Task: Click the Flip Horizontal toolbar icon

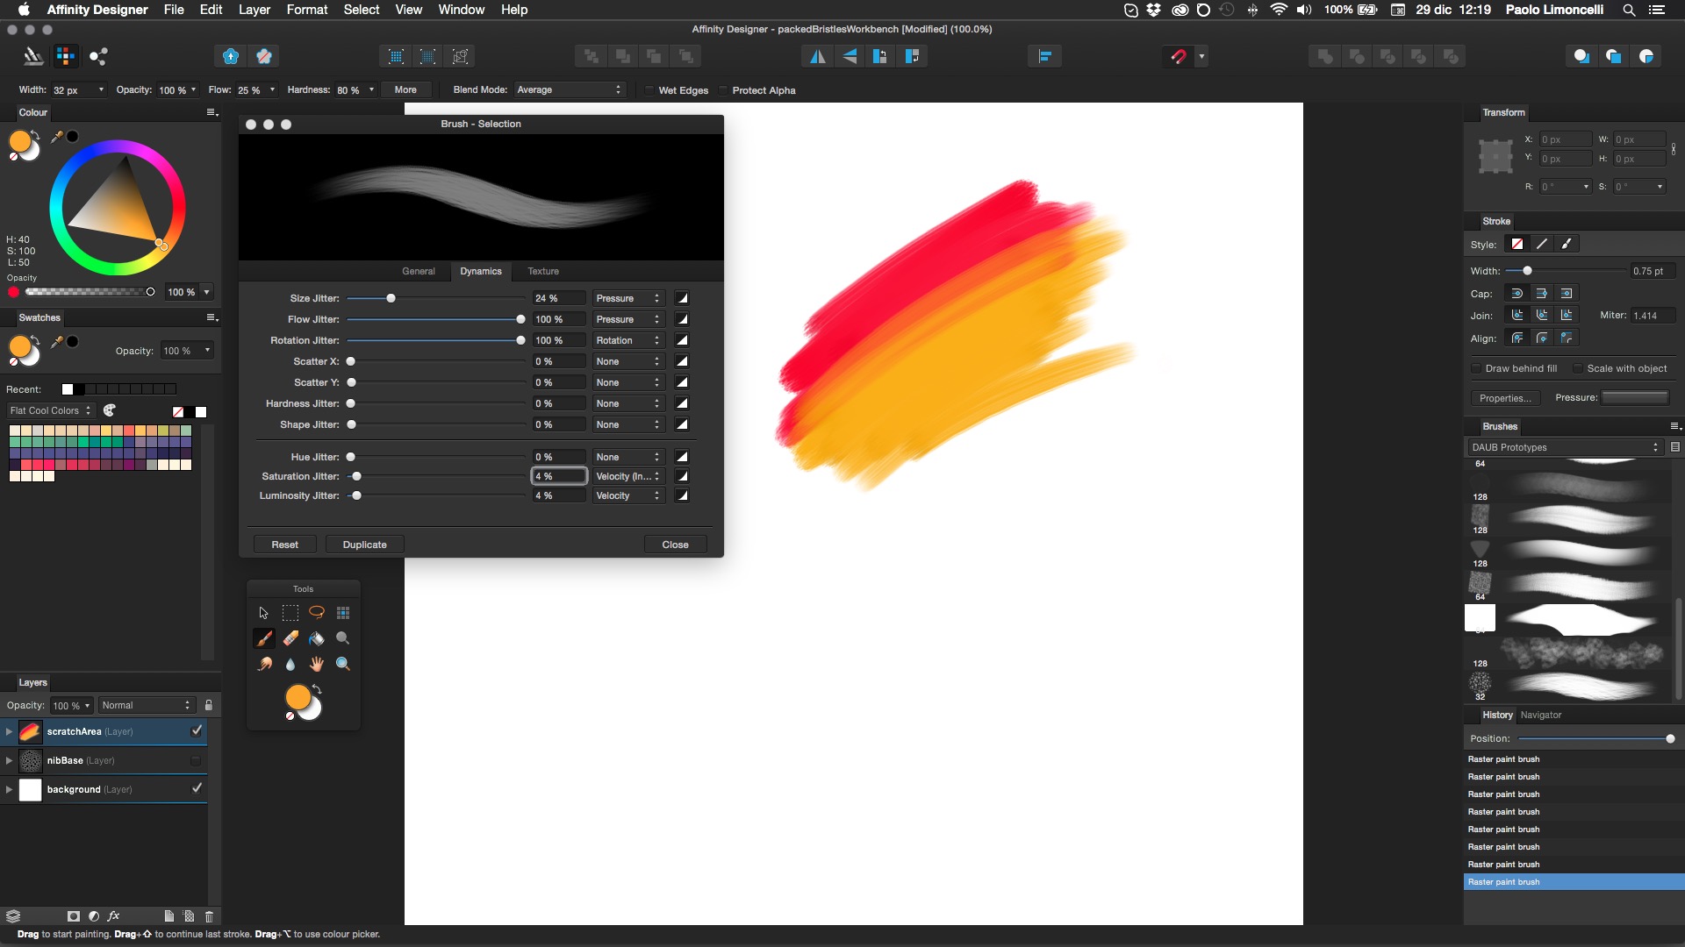Action: point(817,56)
